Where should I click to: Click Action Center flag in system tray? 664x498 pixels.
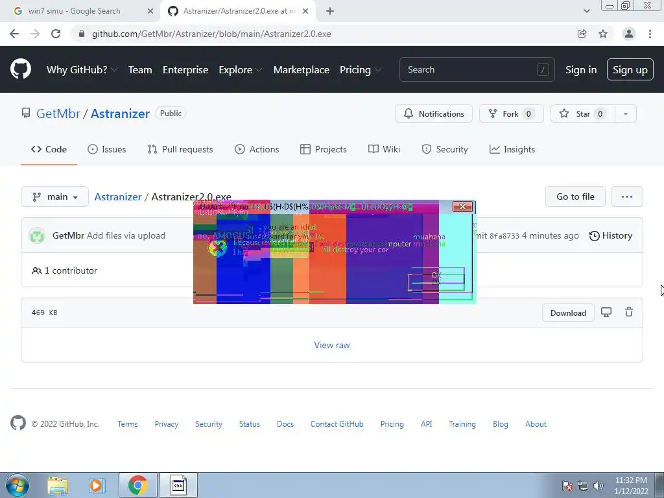[x=567, y=486]
